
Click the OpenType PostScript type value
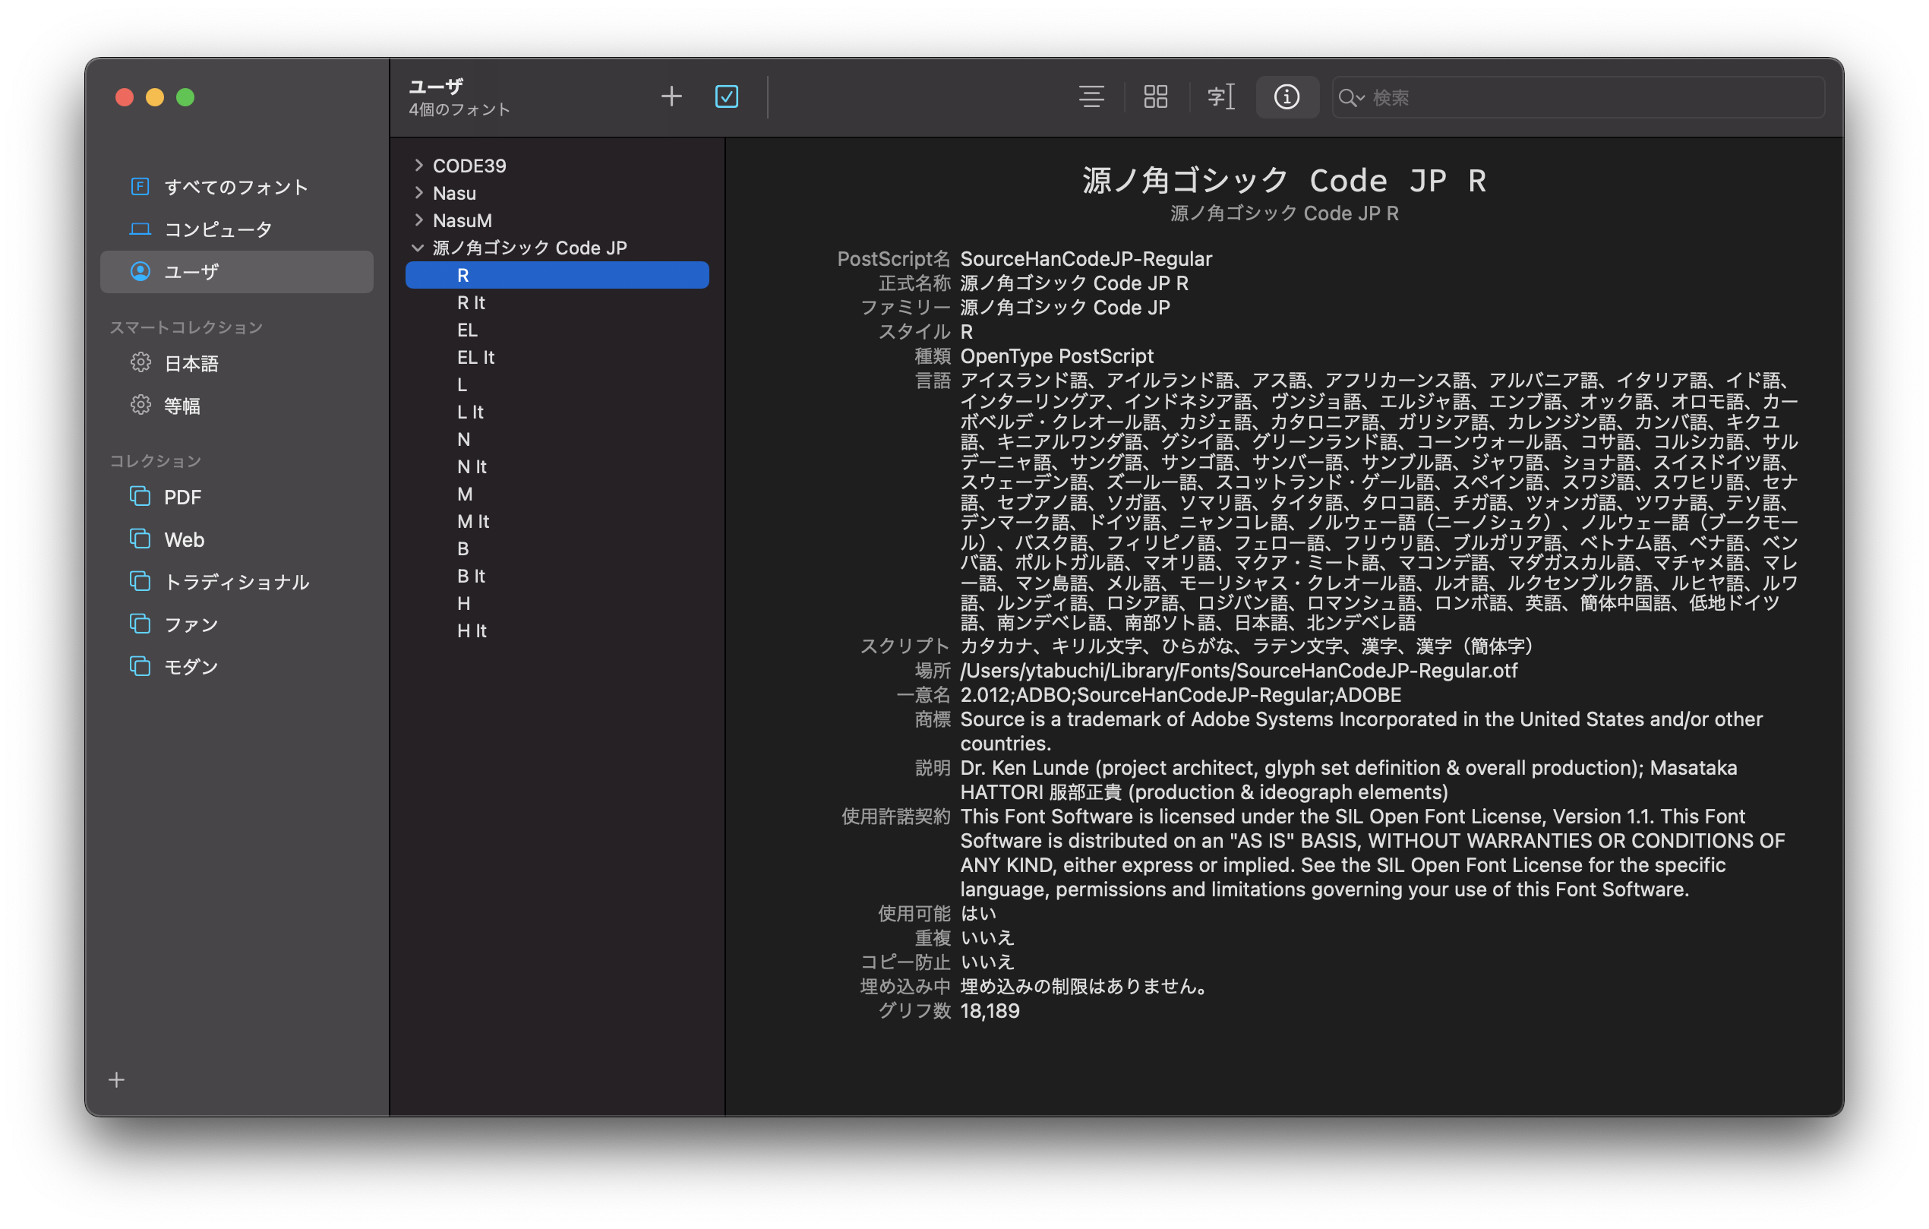pyautogui.click(x=1056, y=355)
